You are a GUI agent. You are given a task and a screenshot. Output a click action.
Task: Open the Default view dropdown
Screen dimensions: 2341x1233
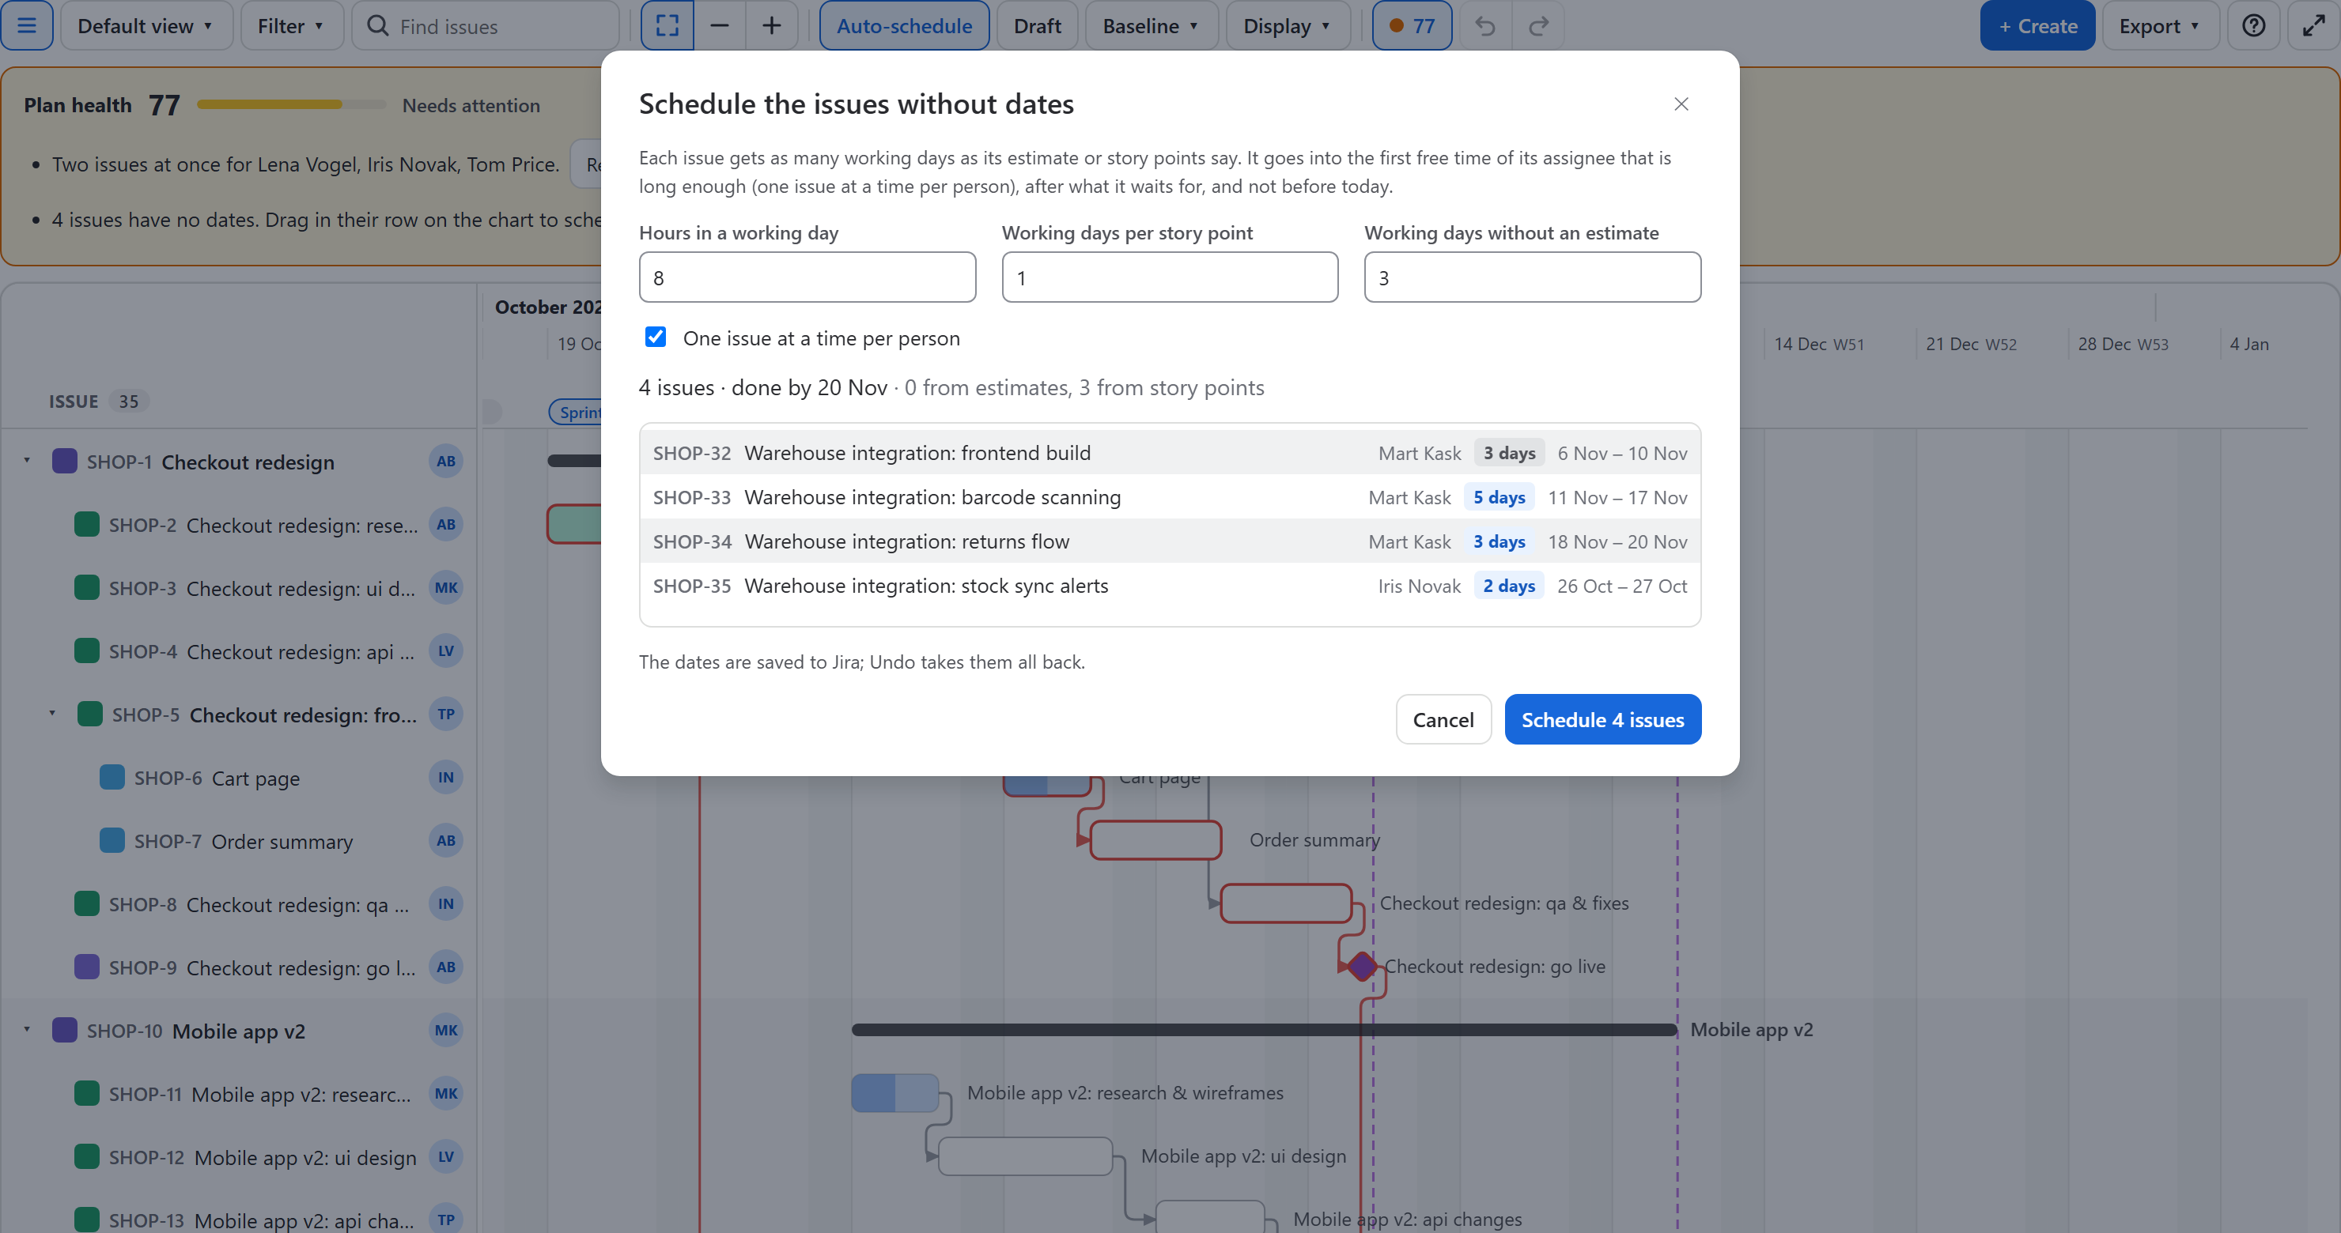pos(146,25)
